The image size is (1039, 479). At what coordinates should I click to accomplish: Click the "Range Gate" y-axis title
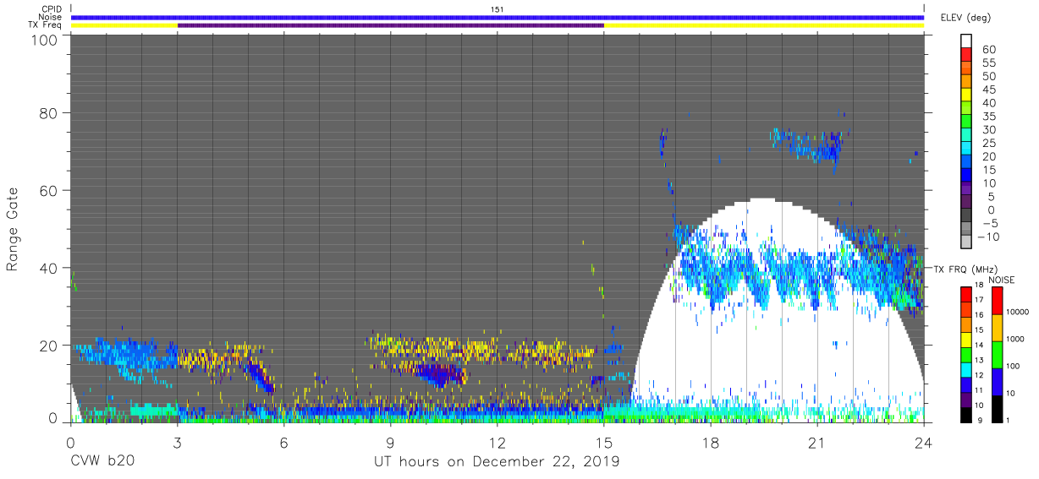pyautogui.click(x=13, y=228)
